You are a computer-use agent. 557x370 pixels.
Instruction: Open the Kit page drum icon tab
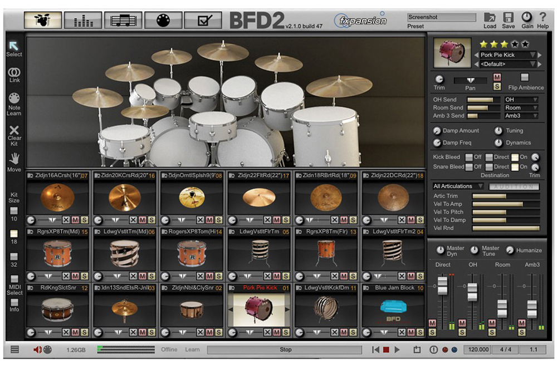pyautogui.click(x=43, y=20)
